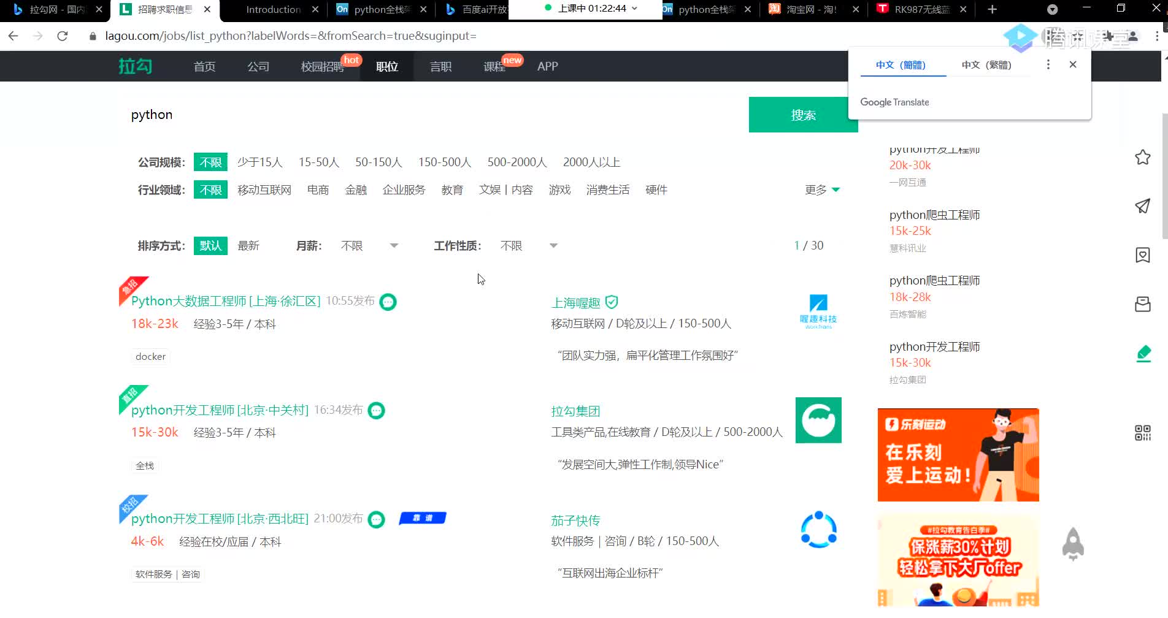
Task: Open 茄子快传 company link
Action: click(575, 521)
